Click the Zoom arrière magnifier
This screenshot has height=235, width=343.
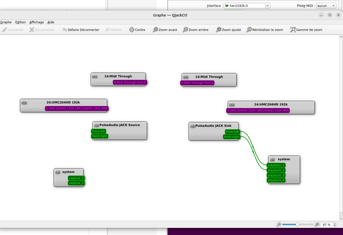pyautogui.click(x=185, y=30)
